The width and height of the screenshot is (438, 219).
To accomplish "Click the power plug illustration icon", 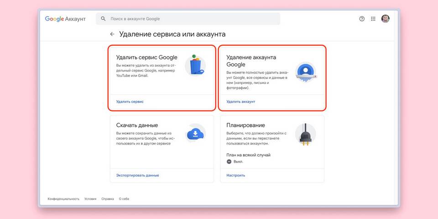I will coord(304,134).
